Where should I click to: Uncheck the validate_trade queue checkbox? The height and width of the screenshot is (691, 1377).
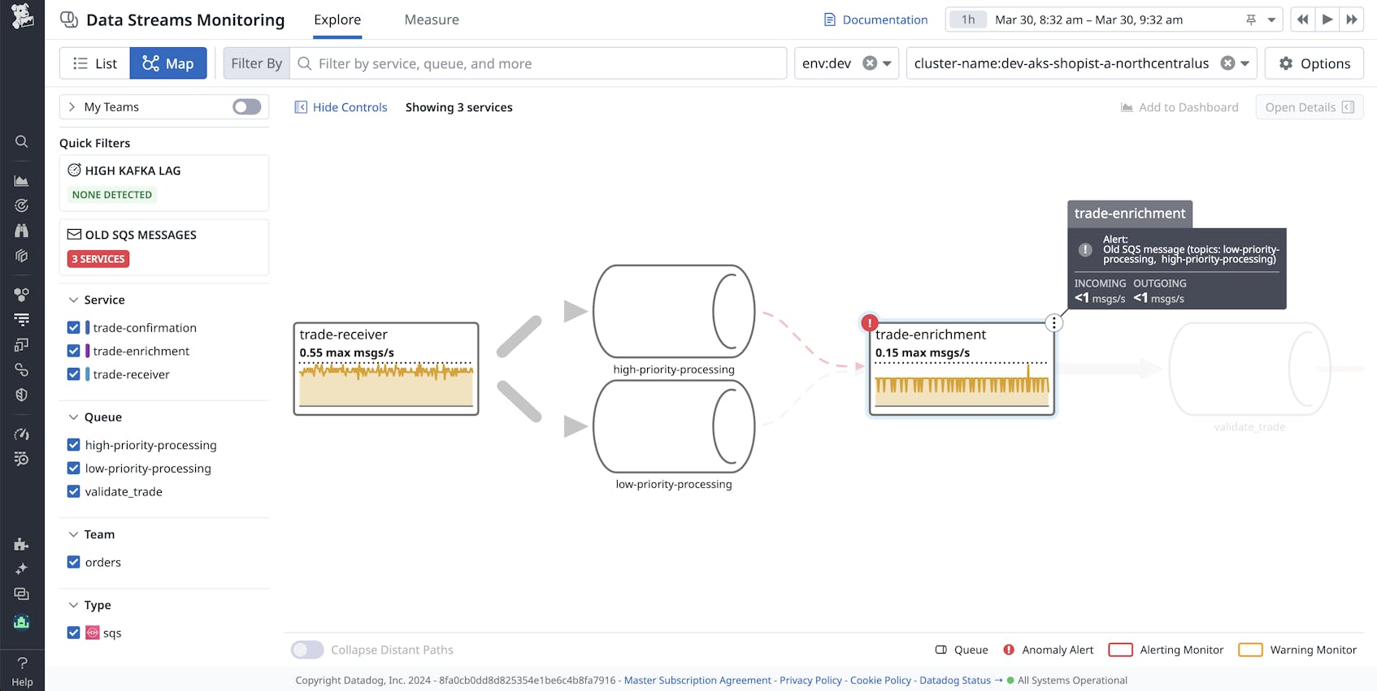point(74,492)
